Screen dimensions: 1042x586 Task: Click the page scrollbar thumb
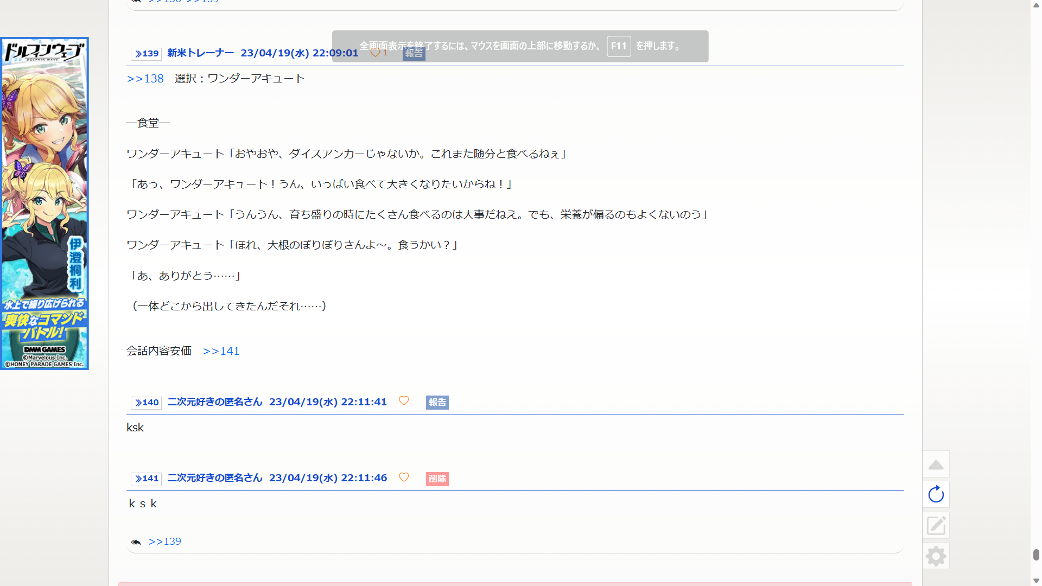[x=1036, y=555]
